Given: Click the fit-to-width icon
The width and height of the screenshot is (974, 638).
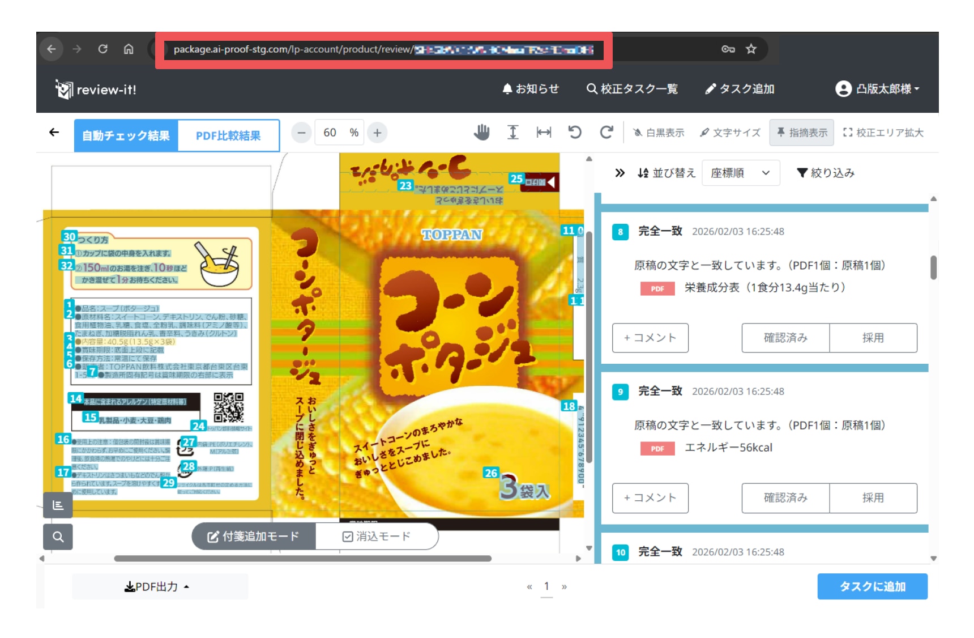Looking at the screenshot, I should tap(544, 133).
